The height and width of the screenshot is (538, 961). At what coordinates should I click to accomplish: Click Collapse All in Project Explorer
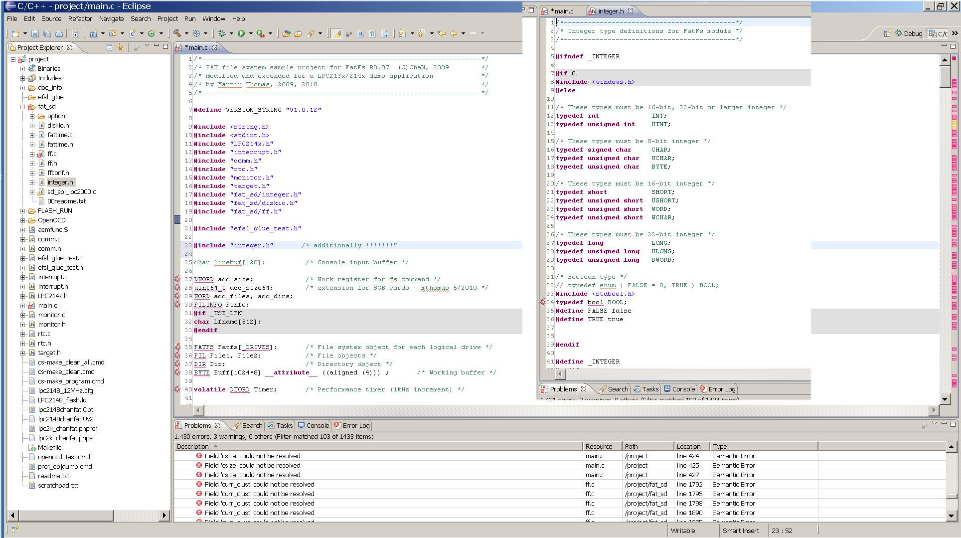tap(109, 47)
